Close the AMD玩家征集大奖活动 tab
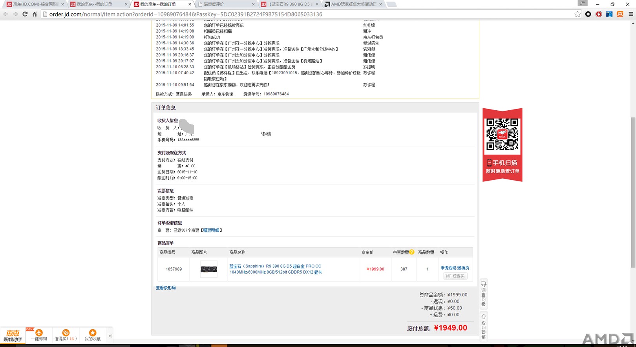 pos(380,4)
